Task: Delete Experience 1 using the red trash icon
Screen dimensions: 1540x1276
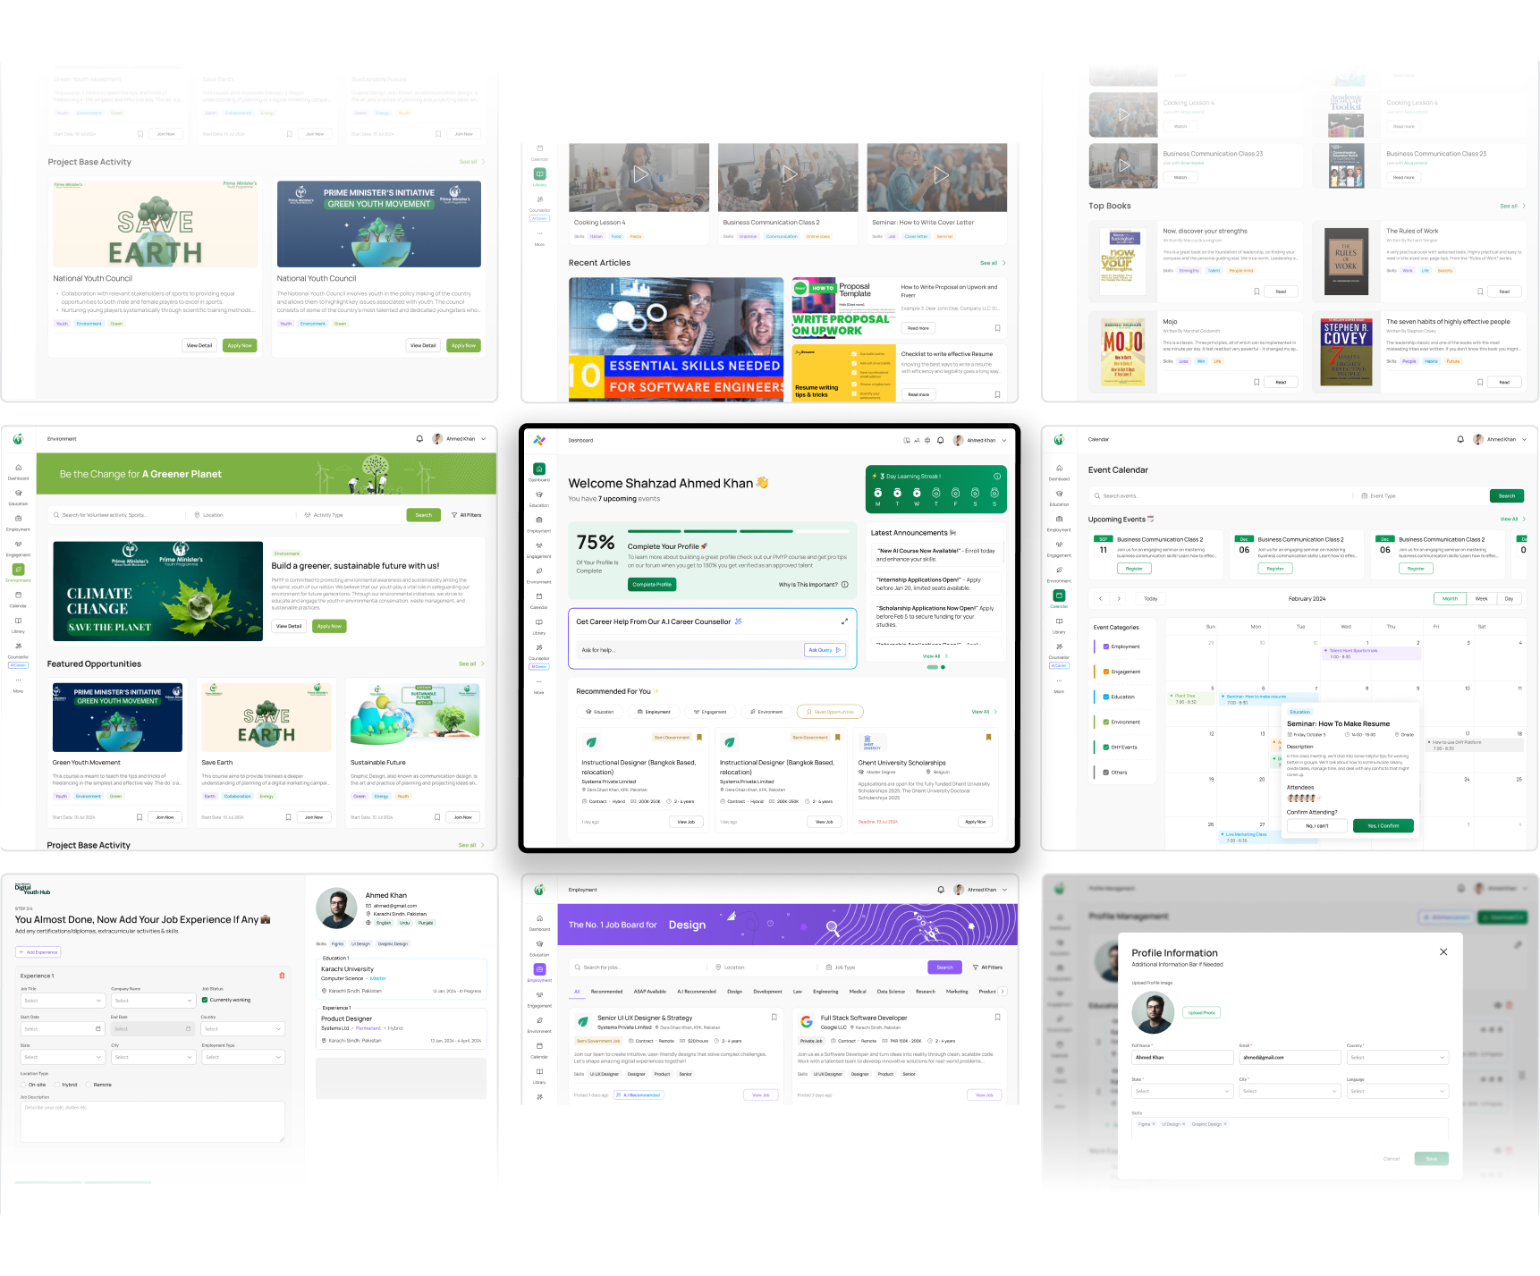Action: [x=282, y=976]
